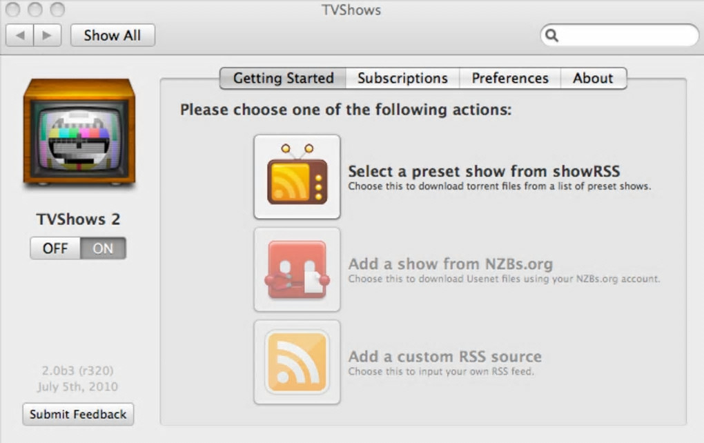The height and width of the screenshot is (443, 704).
Task: Choose Add a custom RSS source text
Action: pos(444,357)
